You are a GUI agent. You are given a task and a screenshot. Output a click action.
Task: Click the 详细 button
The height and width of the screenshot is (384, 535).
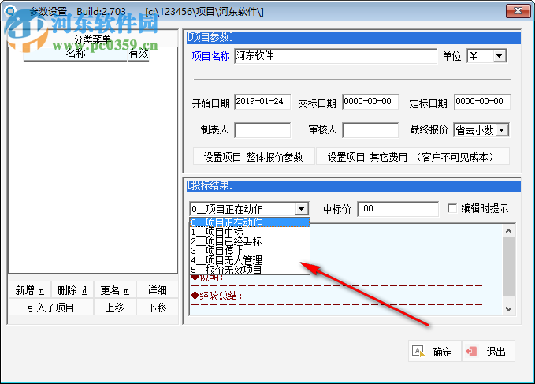pos(157,290)
